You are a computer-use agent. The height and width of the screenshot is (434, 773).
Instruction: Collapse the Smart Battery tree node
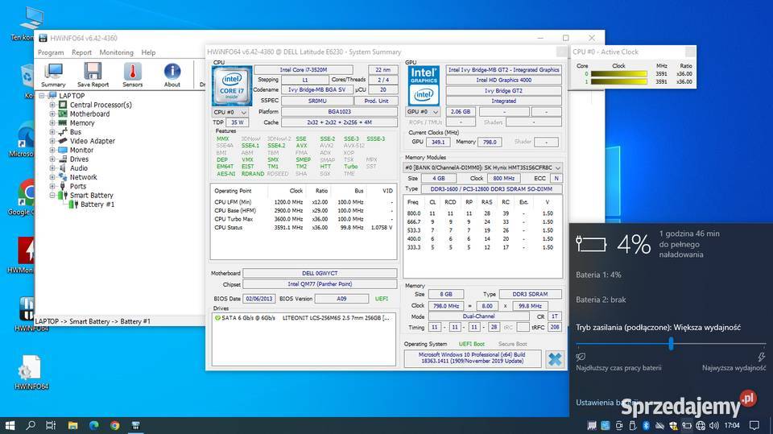[52, 196]
